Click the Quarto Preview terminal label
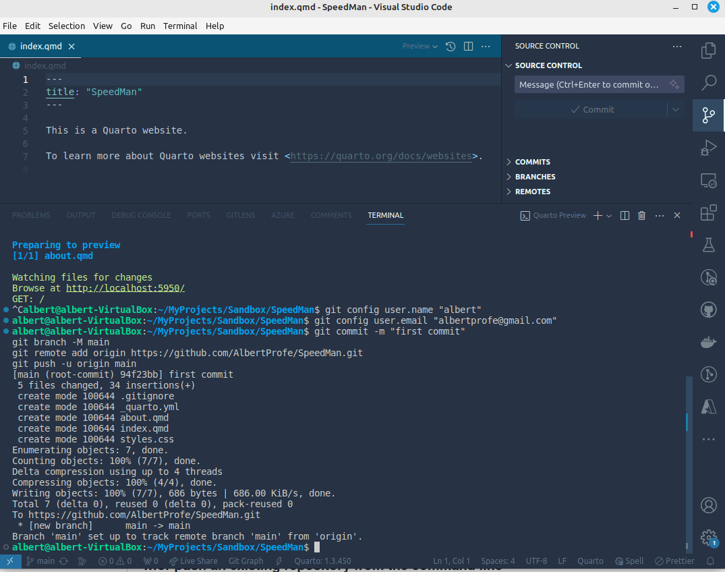Viewport: 725px width, 572px height. pyautogui.click(x=554, y=215)
